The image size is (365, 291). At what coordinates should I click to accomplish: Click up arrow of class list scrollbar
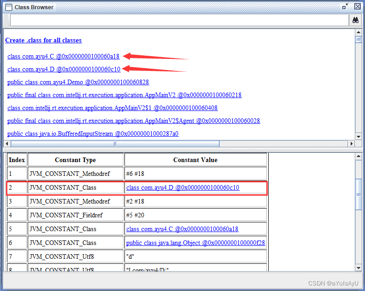[359, 32]
